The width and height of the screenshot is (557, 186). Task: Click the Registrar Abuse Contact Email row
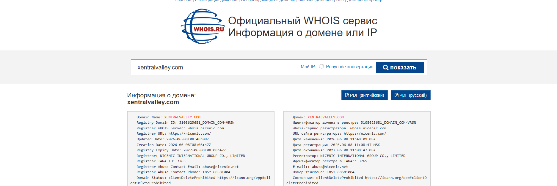[188, 167]
